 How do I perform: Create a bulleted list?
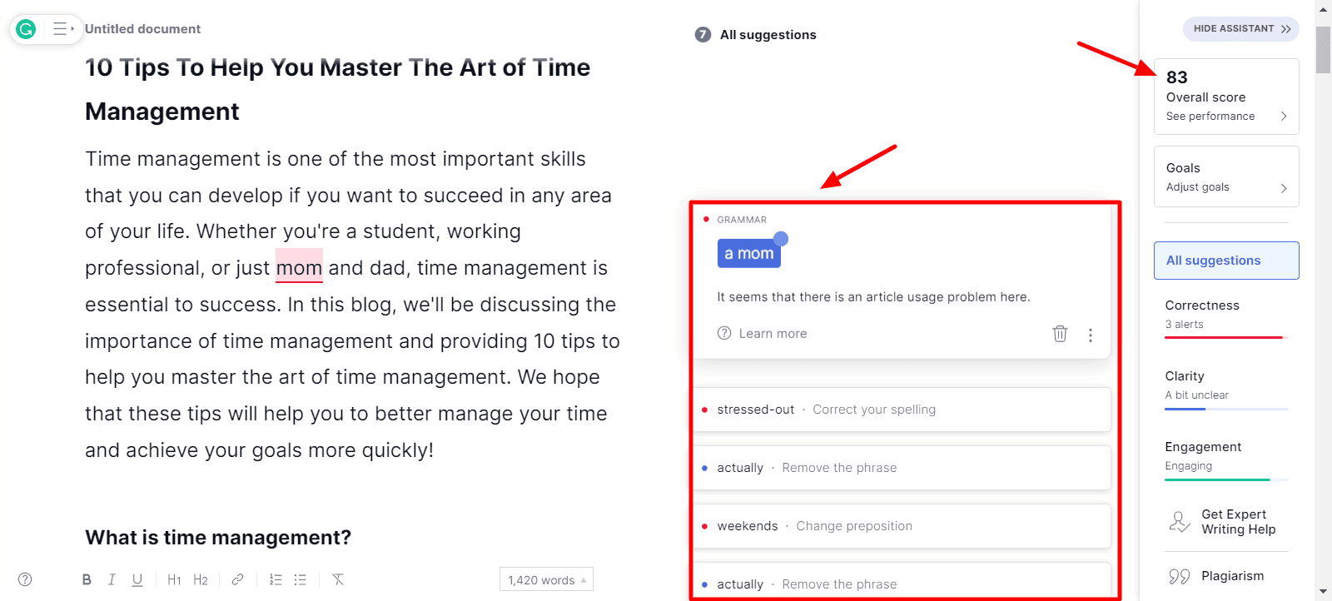pos(301,580)
